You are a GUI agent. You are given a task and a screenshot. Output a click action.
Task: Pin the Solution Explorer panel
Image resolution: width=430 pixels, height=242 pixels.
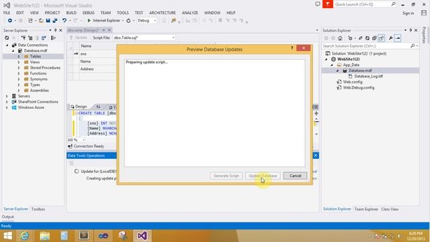pyautogui.click(x=411, y=30)
